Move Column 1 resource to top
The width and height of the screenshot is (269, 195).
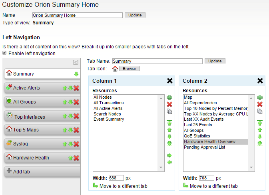[x=169, y=123]
